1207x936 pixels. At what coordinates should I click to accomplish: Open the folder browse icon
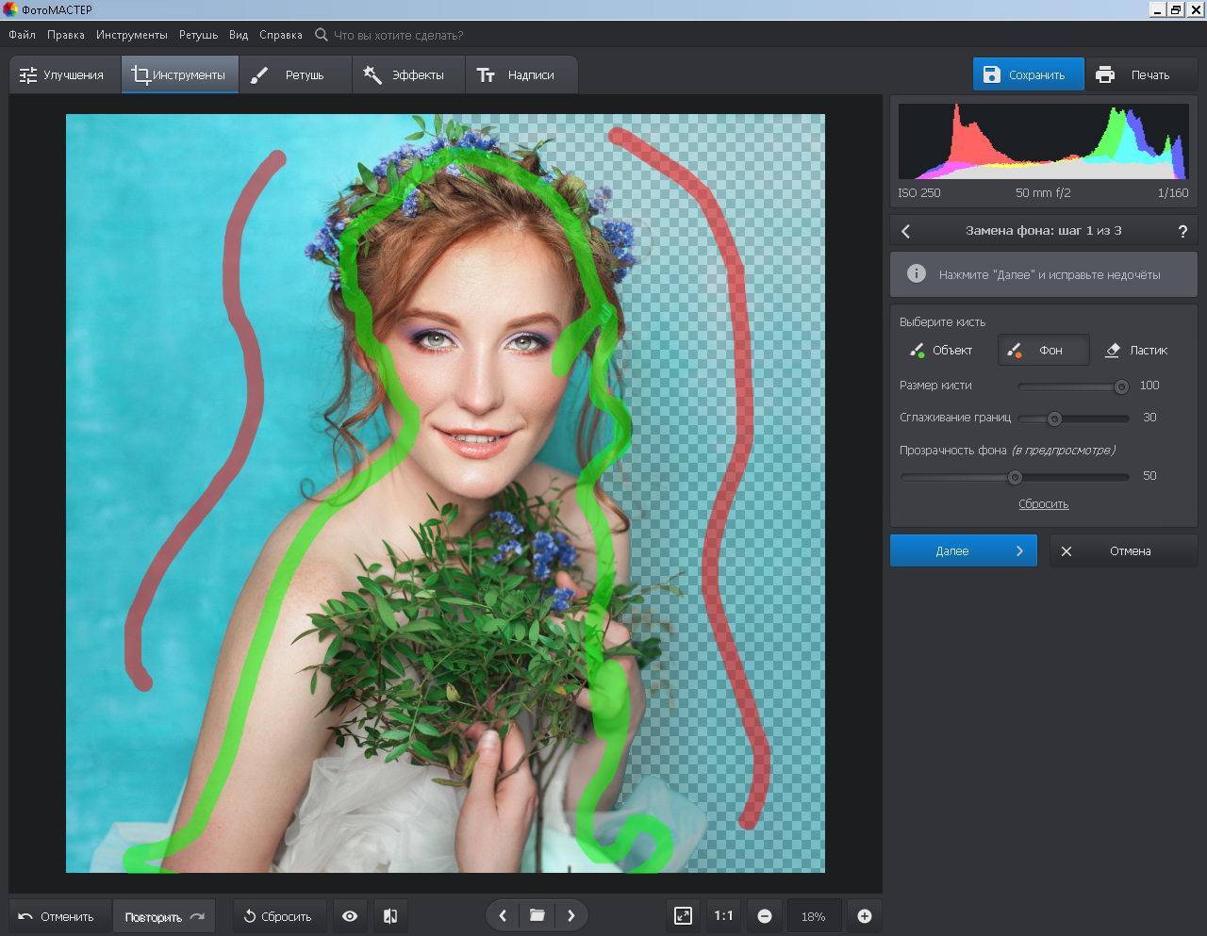coord(537,915)
